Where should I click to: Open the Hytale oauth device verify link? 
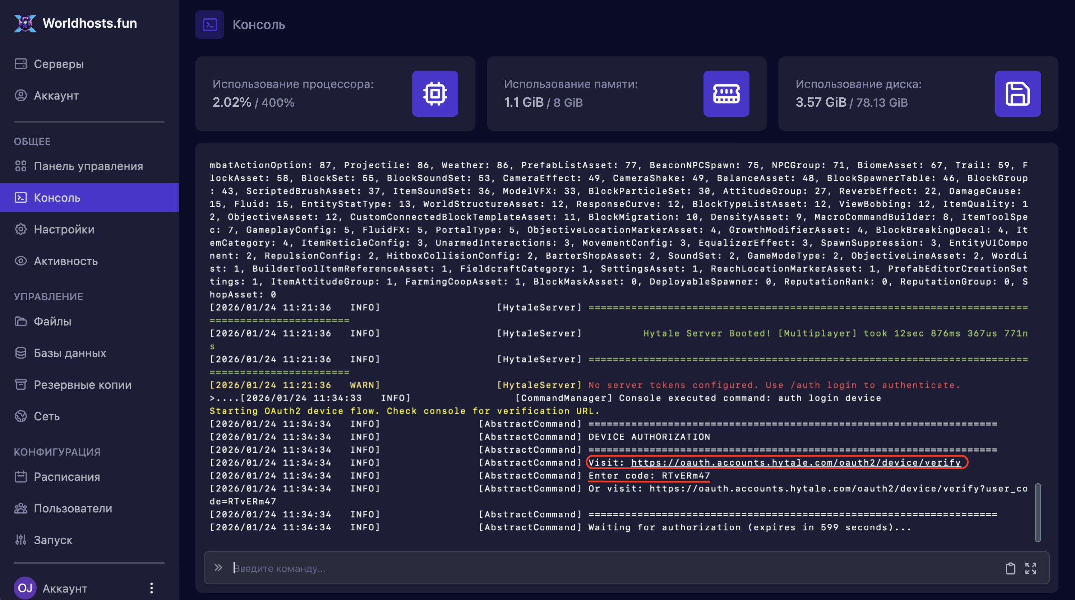[795, 462]
